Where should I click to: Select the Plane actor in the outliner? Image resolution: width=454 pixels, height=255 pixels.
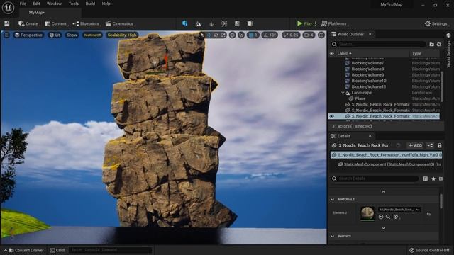(x=360, y=98)
